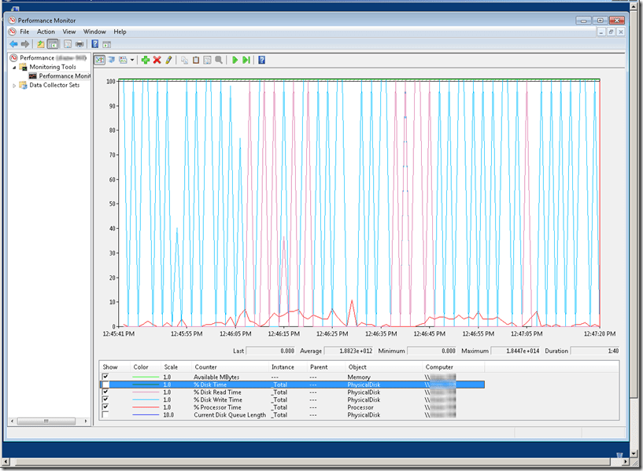Sort by the Counter column header

(x=206, y=367)
